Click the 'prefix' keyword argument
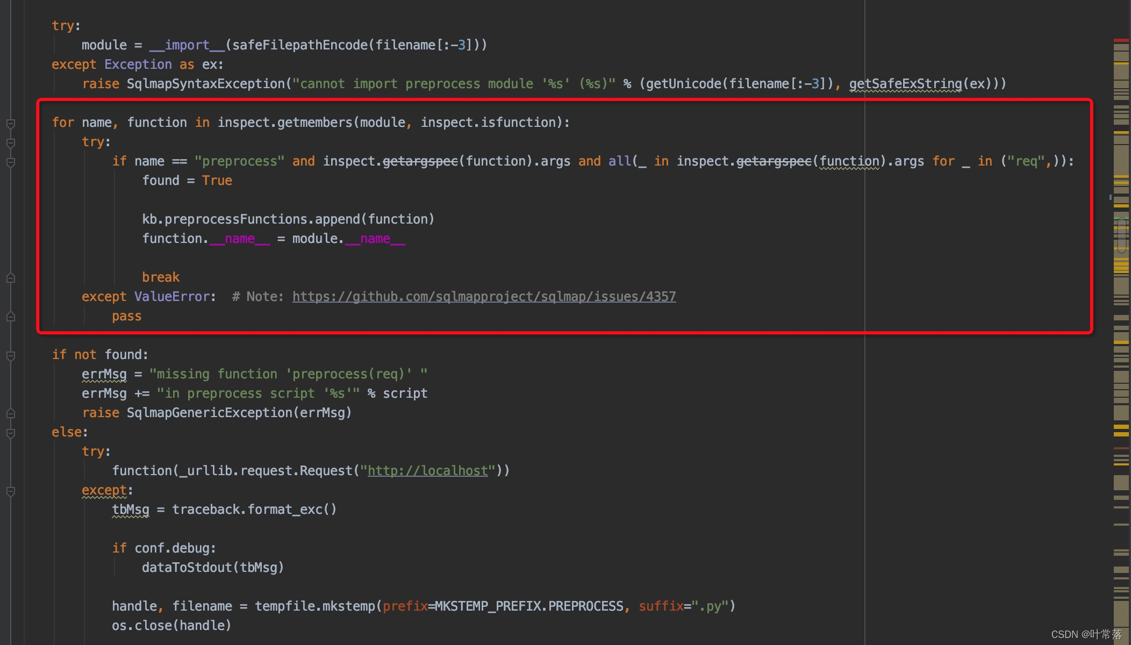Viewport: 1131px width, 645px height. coord(405,606)
